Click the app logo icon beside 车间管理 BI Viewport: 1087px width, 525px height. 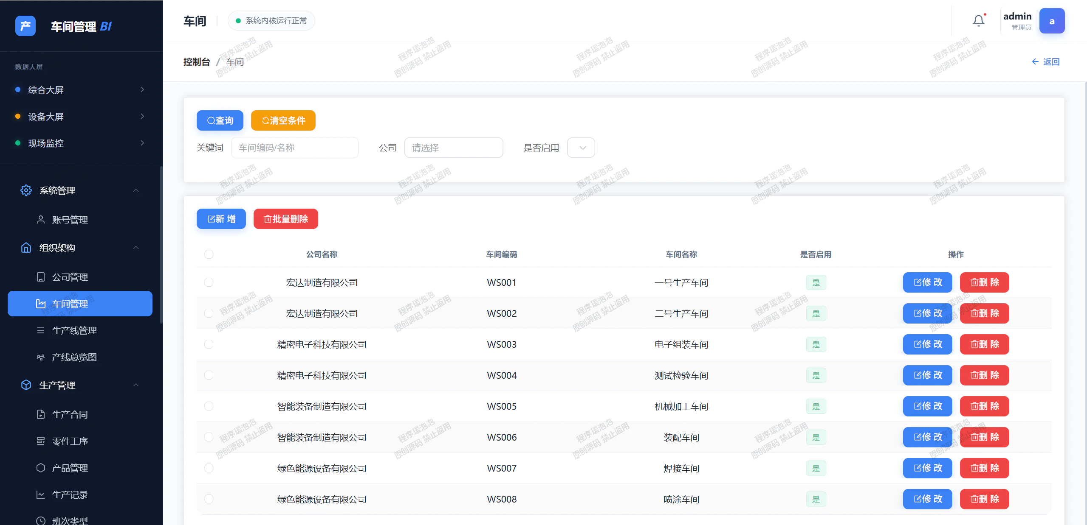[25, 26]
